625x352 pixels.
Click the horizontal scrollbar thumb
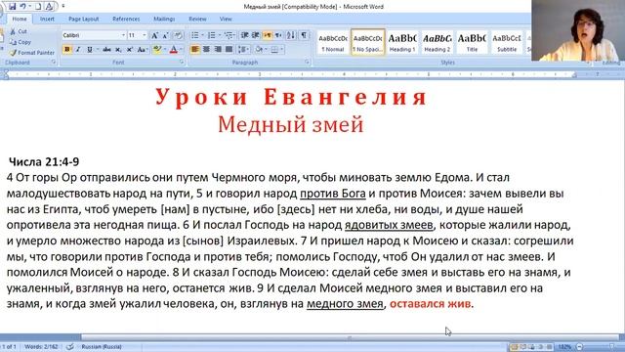coord(349,337)
